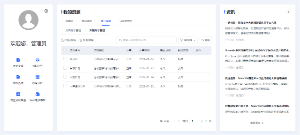
Task: Click the 公开 link type in 入职情况 row
Action: point(181,77)
